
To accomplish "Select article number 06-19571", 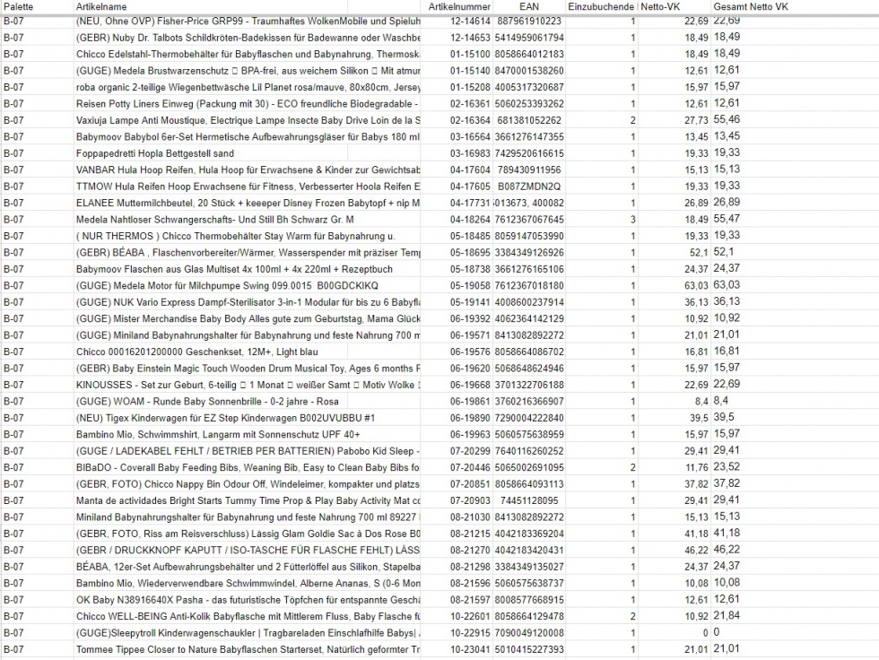I will [x=457, y=335].
